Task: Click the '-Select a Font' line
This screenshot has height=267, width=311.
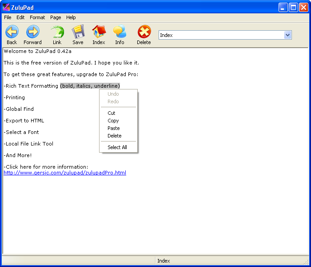Action: 21,132
